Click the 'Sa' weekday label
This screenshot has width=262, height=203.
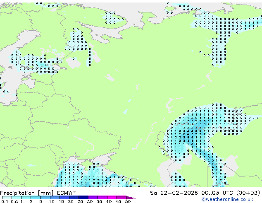point(153,193)
